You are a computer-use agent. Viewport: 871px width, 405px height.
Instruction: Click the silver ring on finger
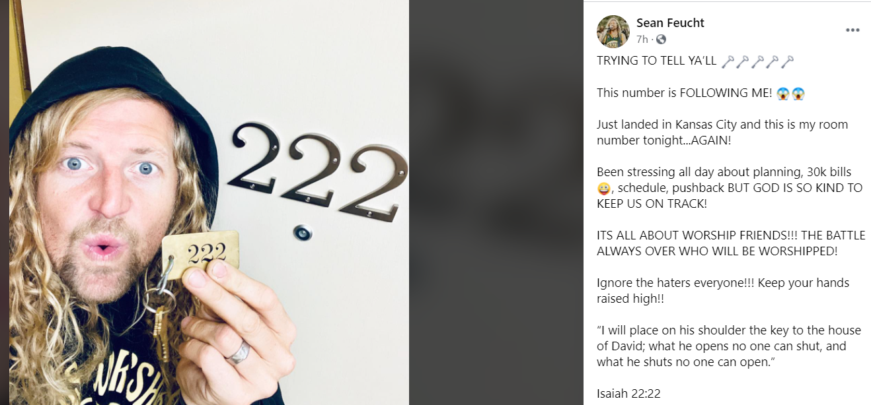pyautogui.click(x=238, y=353)
